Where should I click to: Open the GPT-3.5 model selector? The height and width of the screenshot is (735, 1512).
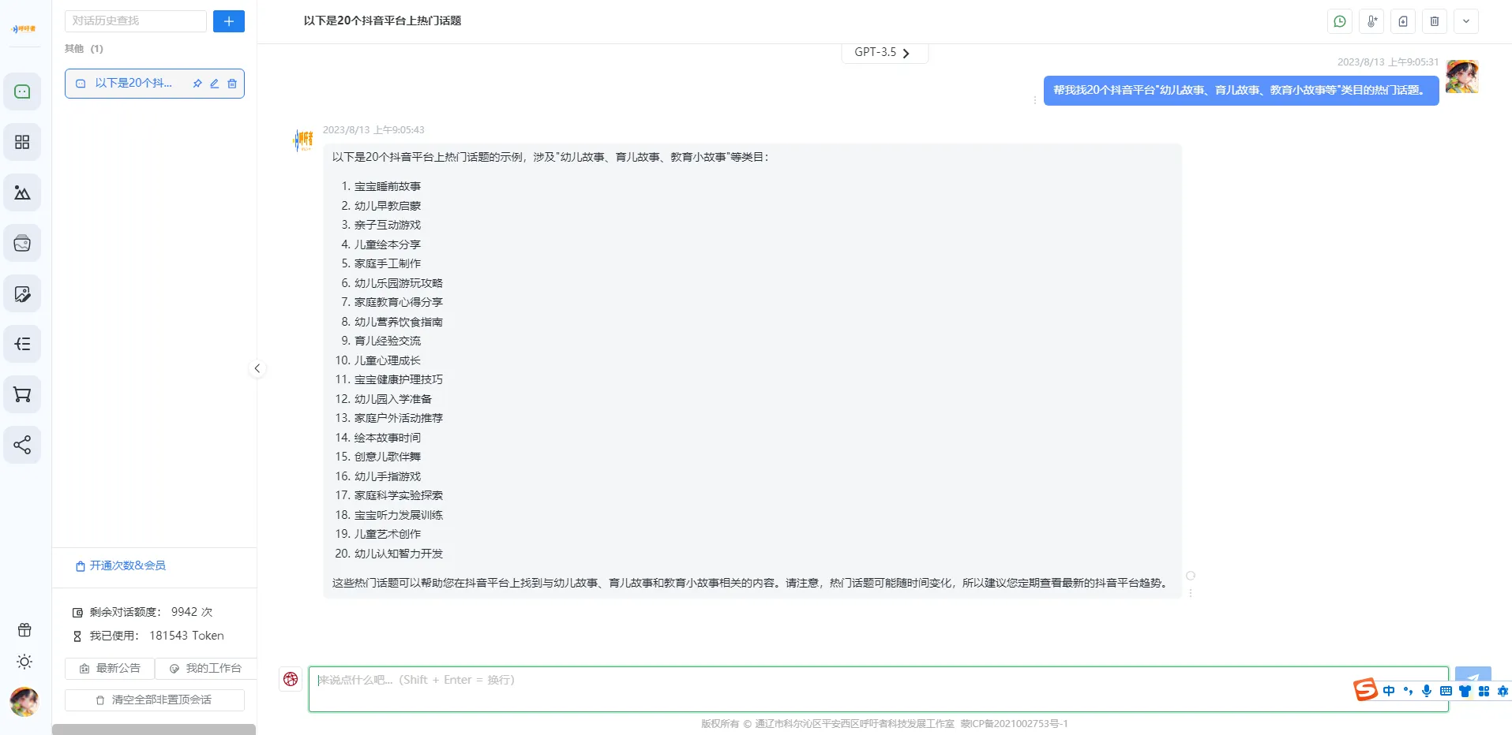[x=883, y=53]
